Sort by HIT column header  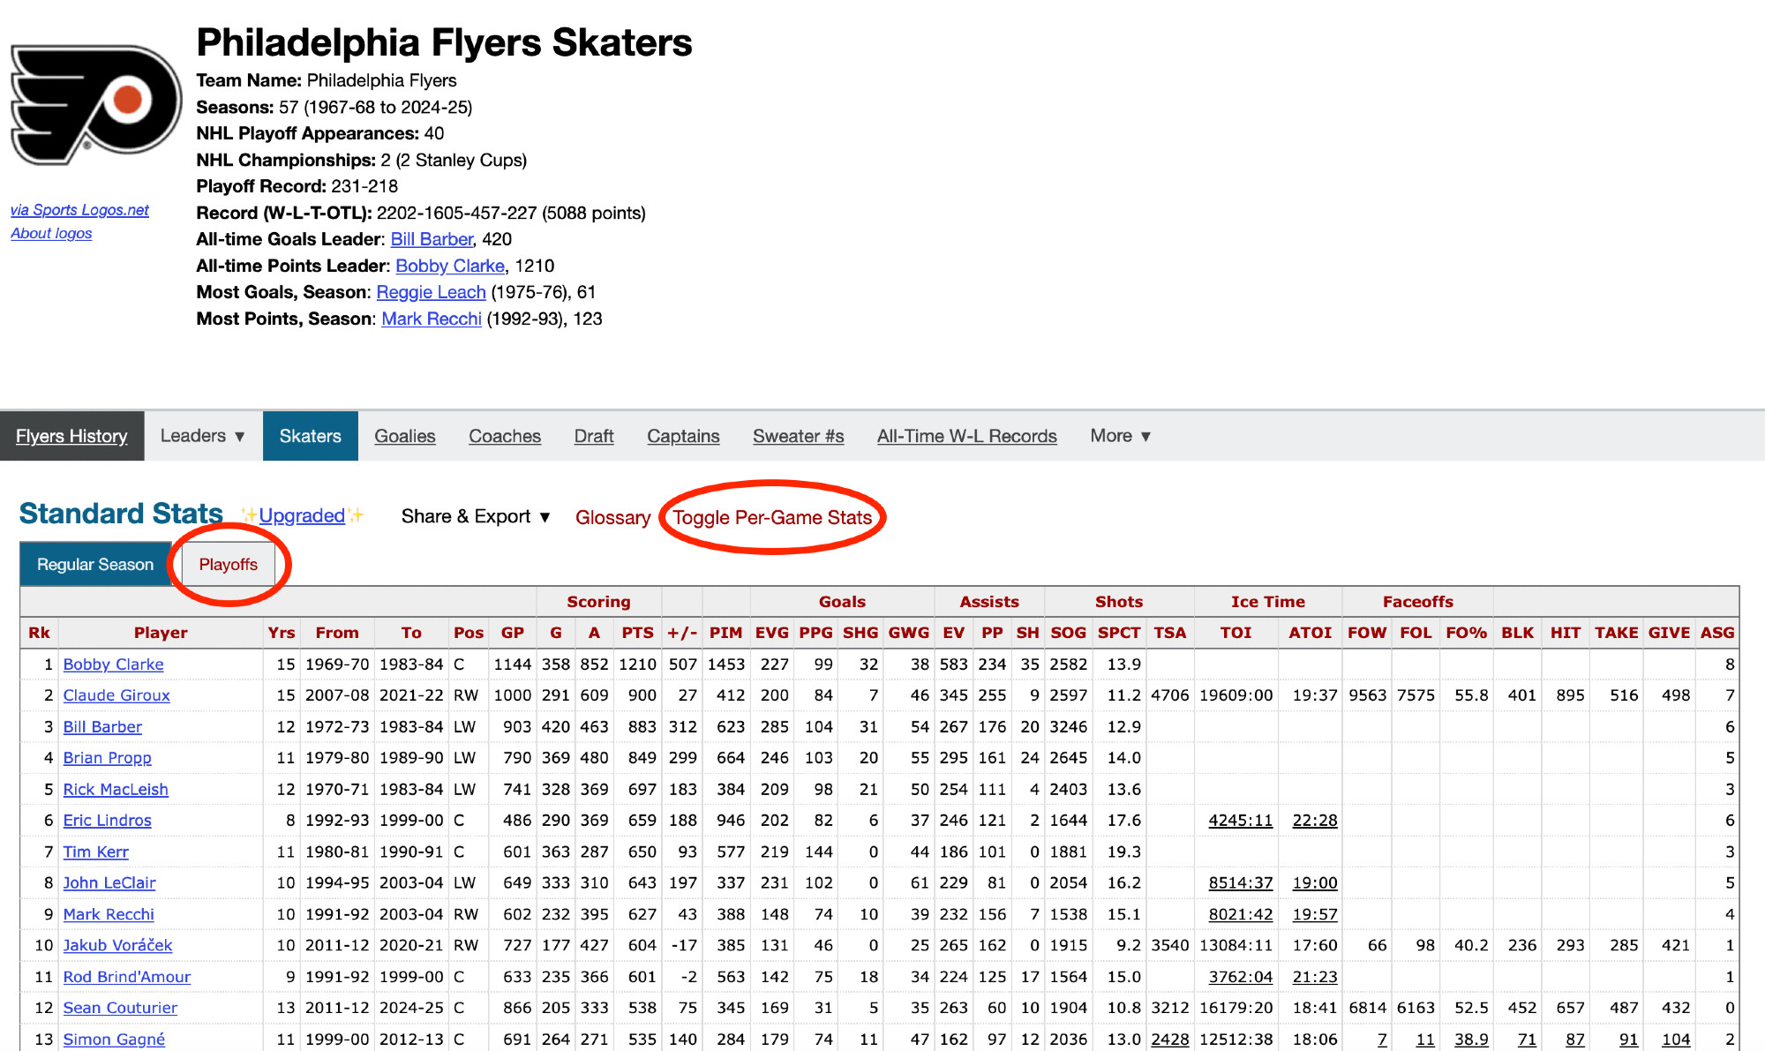point(1566,633)
